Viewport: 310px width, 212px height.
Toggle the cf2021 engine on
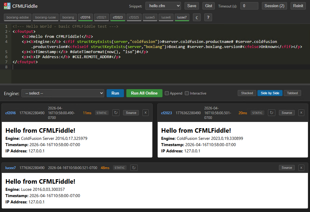(x=102, y=17)
